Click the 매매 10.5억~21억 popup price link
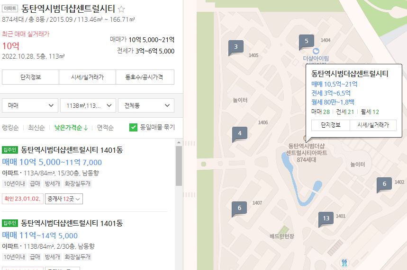 [x=335, y=84]
